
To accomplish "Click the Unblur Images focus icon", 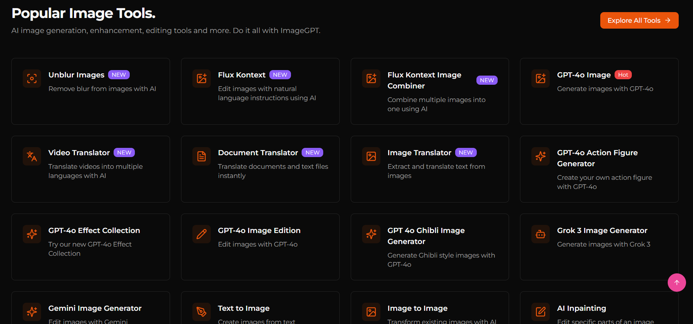I will click(x=32, y=79).
